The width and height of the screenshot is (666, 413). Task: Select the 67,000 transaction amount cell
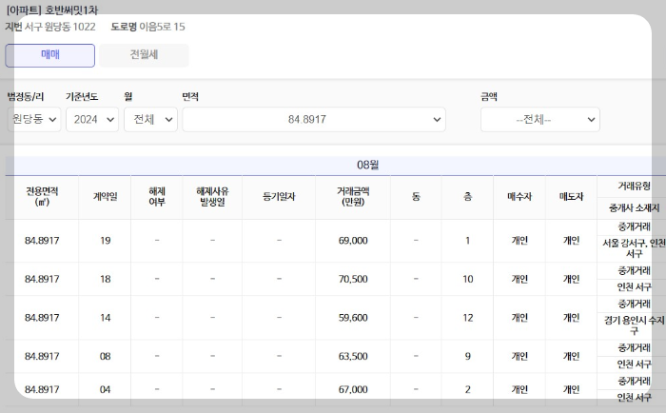coord(353,389)
